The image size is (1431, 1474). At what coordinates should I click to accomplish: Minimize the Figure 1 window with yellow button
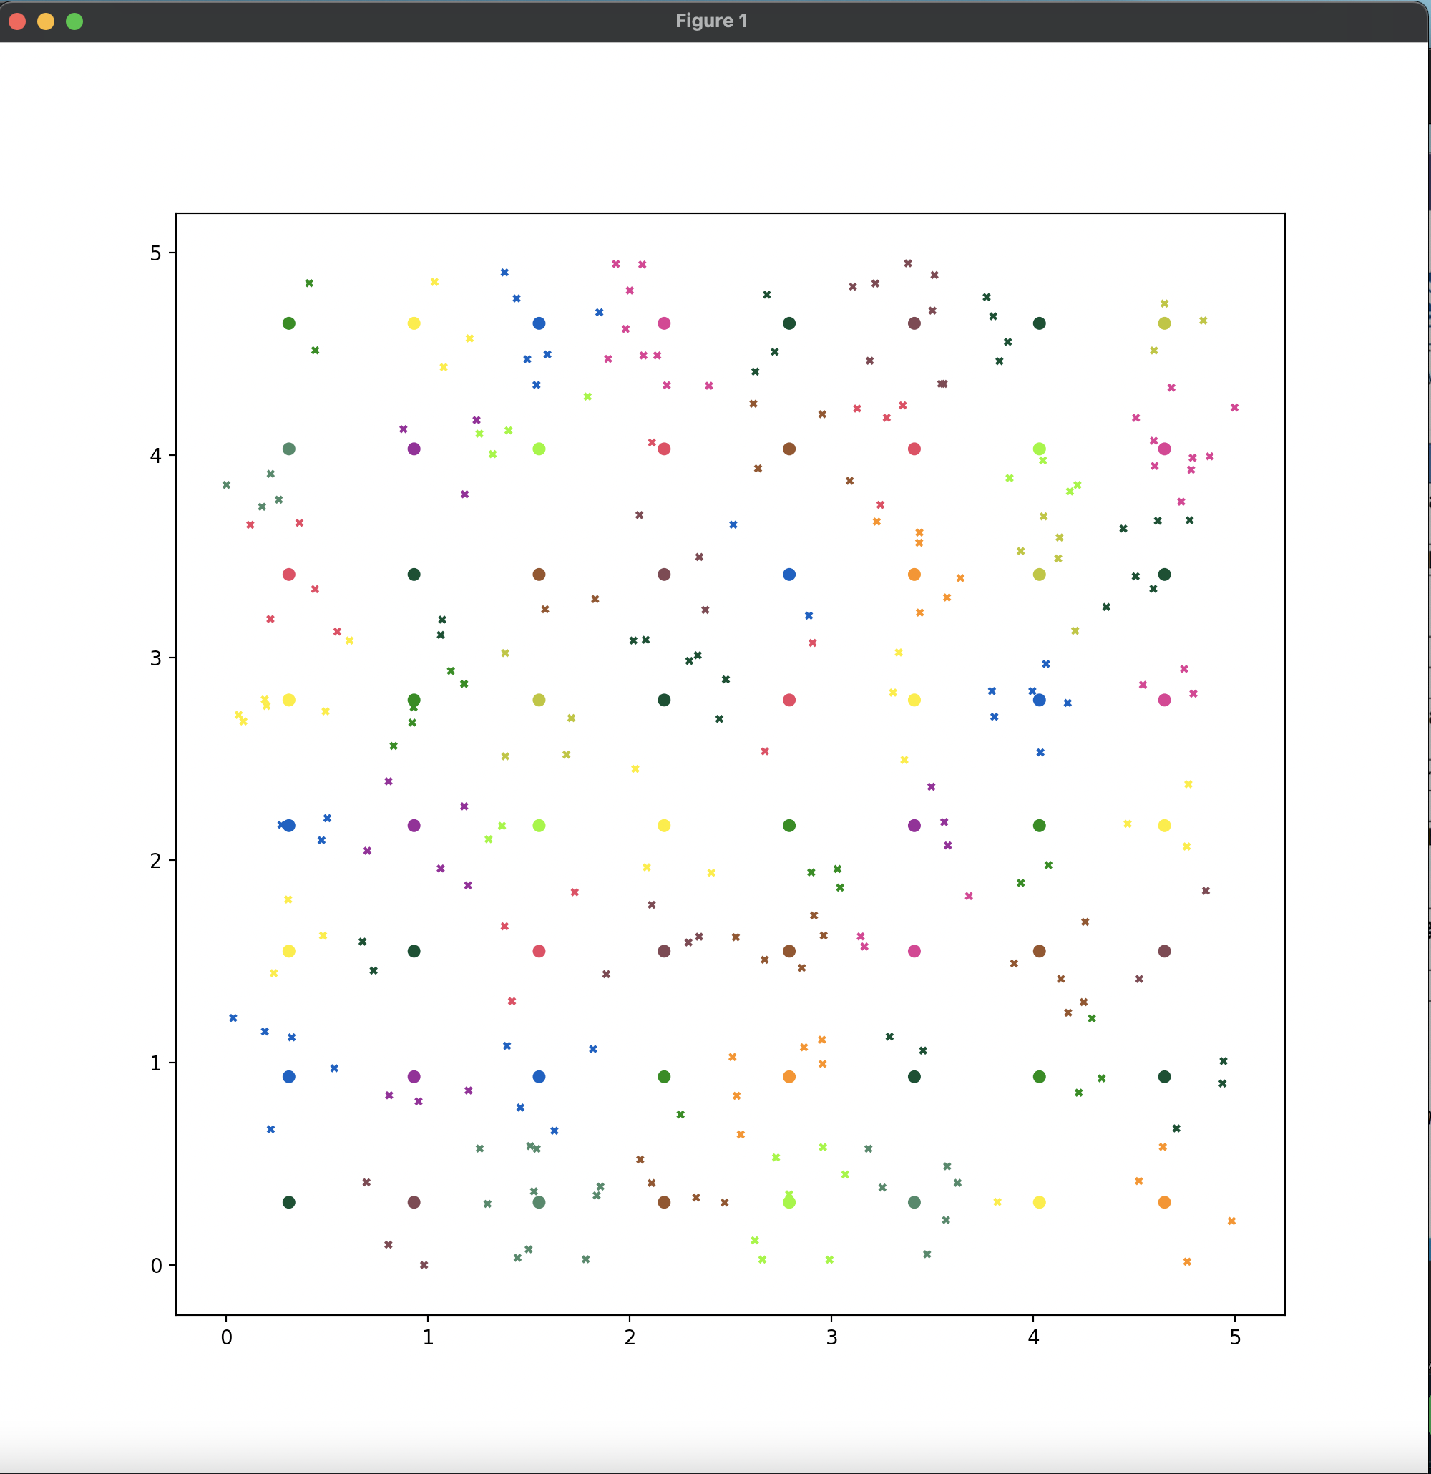point(46,21)
